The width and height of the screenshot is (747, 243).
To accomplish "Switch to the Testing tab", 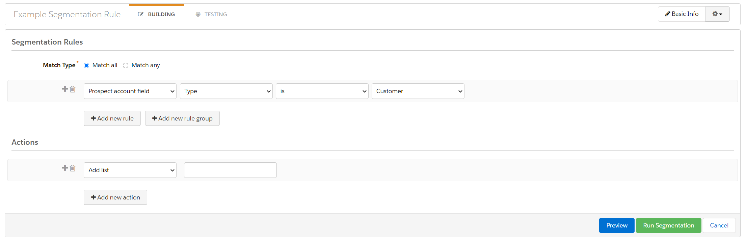I will (212, 14).
